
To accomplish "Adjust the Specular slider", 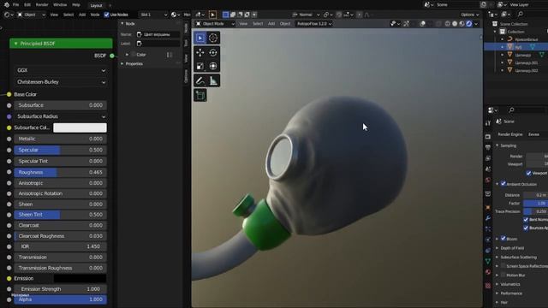I will point(61,150).
